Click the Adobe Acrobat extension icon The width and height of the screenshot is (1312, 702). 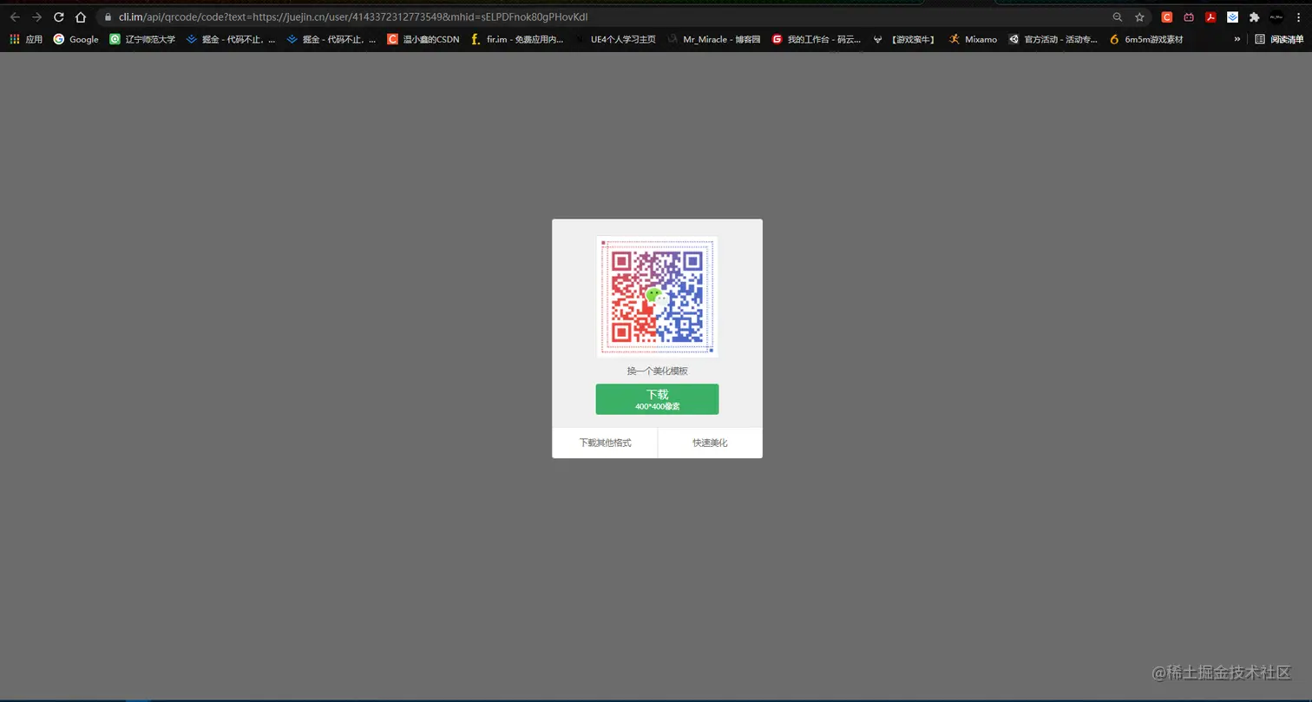pyautogui.click(x=1211, y=16)
